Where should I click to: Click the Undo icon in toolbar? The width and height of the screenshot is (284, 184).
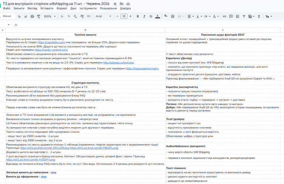(x=19, y=17)
